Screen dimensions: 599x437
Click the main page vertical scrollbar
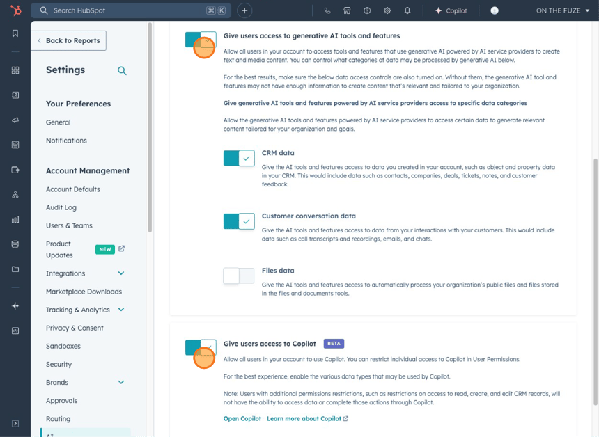coord(596,282)
